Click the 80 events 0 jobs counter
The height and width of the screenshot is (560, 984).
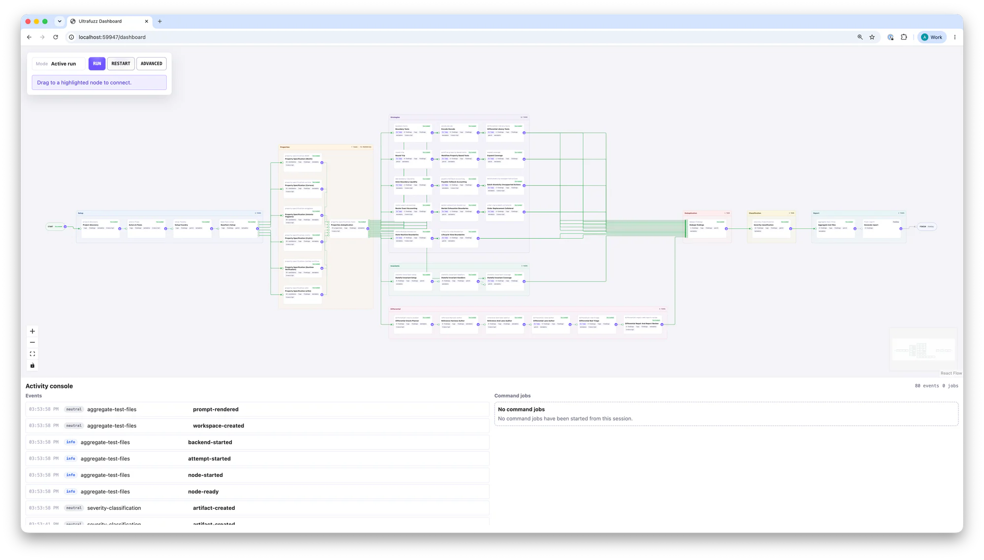936,386
